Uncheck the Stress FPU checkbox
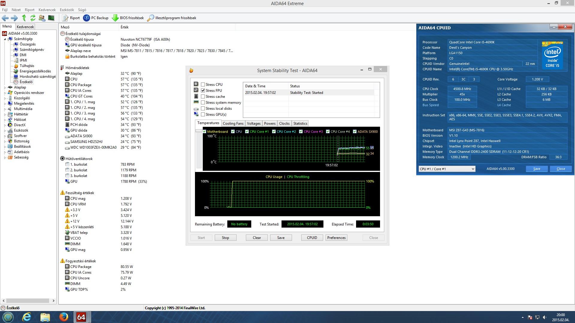The width and height of the screenshot is (575, 323). [203, 91]
